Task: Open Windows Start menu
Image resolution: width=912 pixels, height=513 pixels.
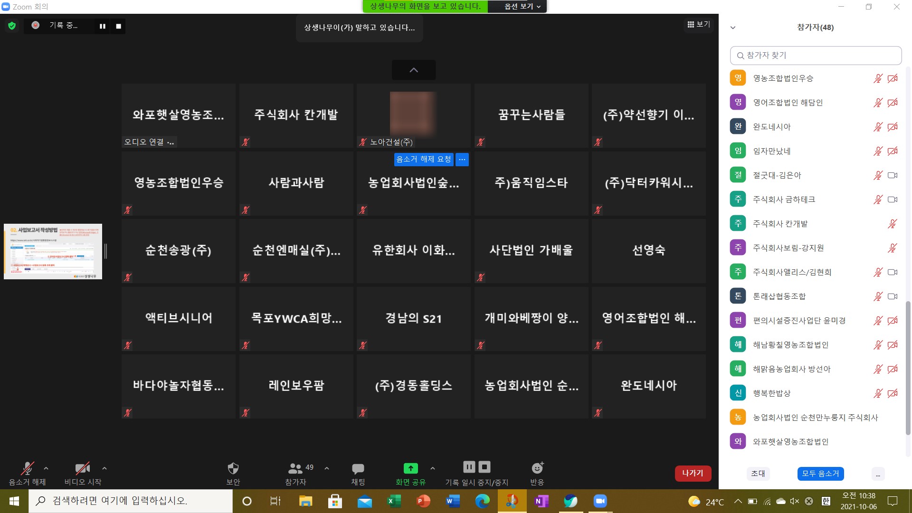Action: tap(14, 501)
